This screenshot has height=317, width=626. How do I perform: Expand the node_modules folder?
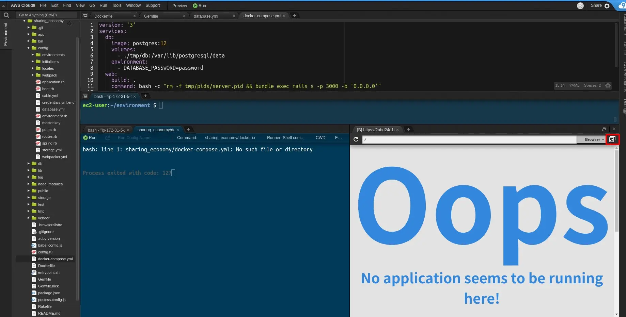pos(29,184)
